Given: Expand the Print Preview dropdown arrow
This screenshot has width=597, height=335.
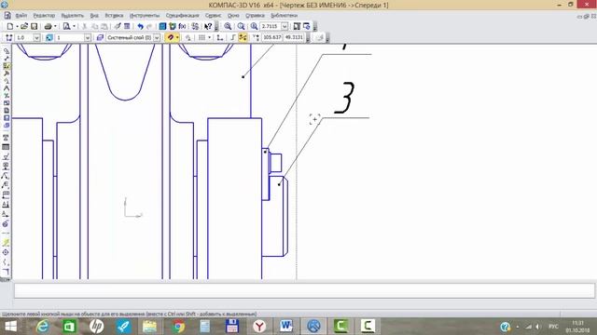Looking at the screenshot, I should [74, 26].
